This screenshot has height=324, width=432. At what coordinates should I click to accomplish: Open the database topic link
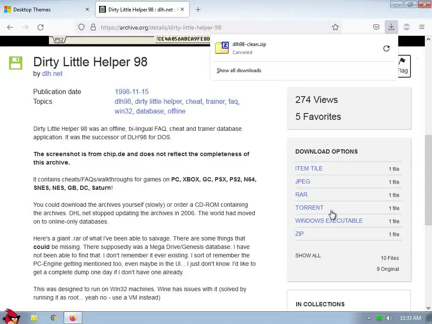(x=150, y=111)
